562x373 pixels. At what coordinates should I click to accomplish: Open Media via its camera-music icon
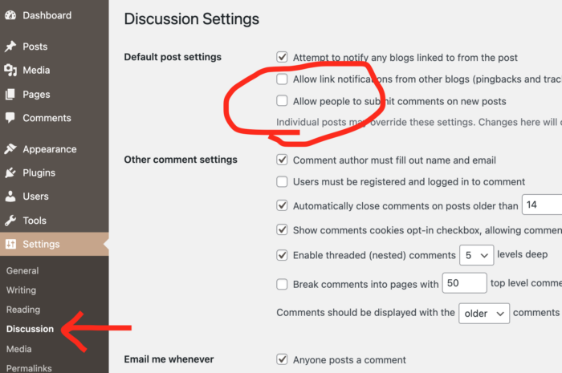(x=10, y=71)
